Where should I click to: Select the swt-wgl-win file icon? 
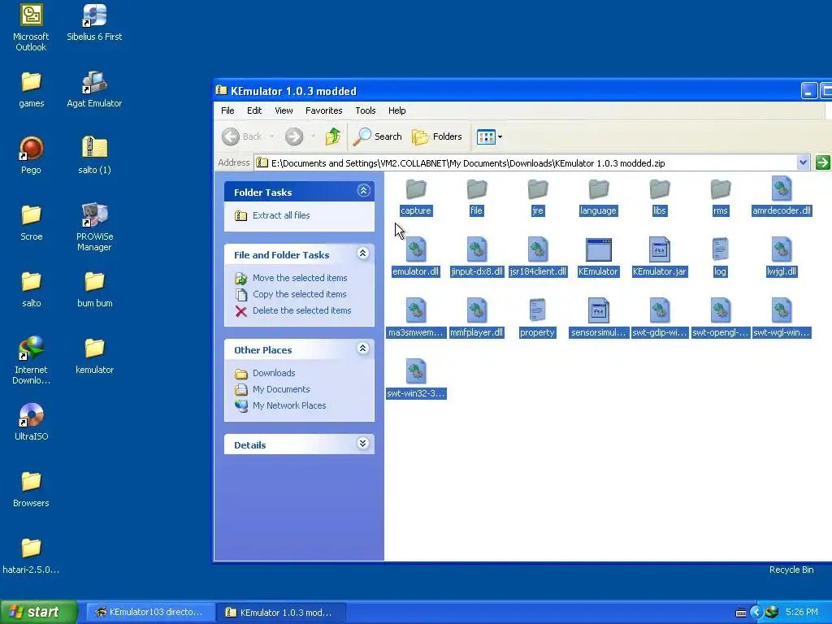coord(782,310)
